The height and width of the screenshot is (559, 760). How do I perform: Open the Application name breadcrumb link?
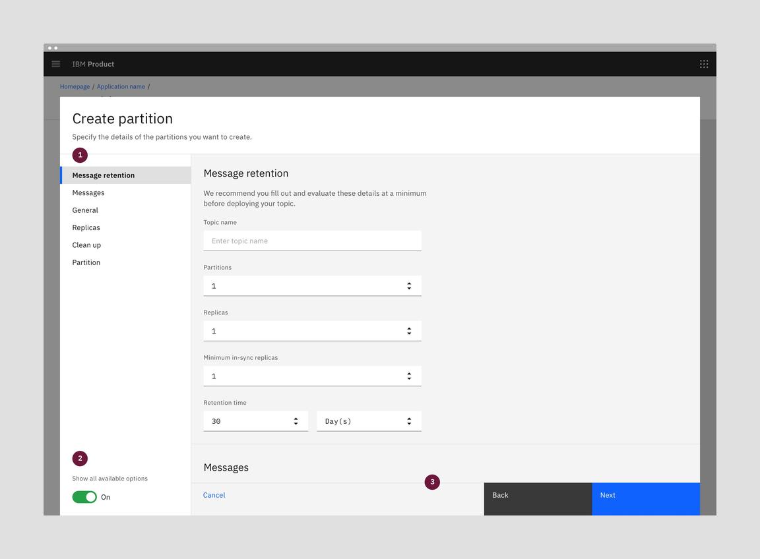click(121, 86)
